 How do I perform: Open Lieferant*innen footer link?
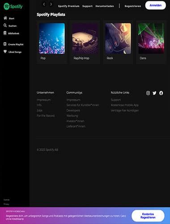(76, 126)
